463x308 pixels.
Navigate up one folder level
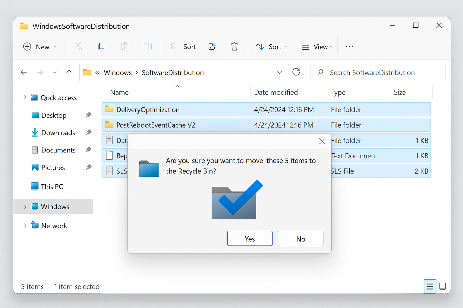(69, 72)
